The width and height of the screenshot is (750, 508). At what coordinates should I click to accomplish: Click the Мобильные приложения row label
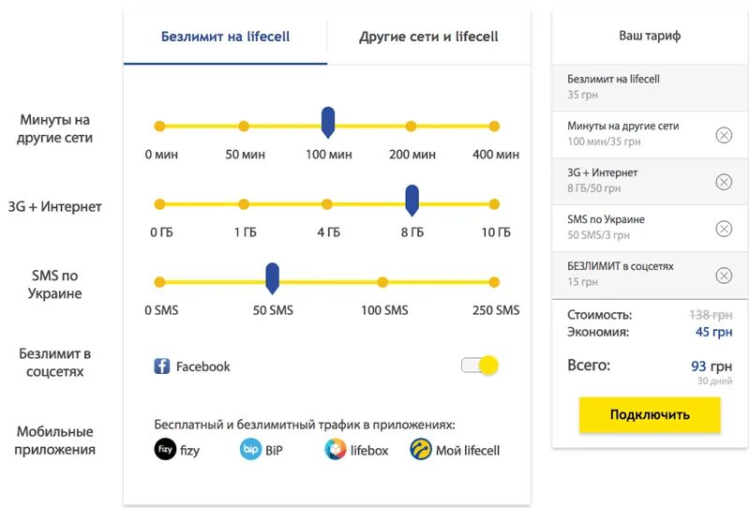pos(54,441)
